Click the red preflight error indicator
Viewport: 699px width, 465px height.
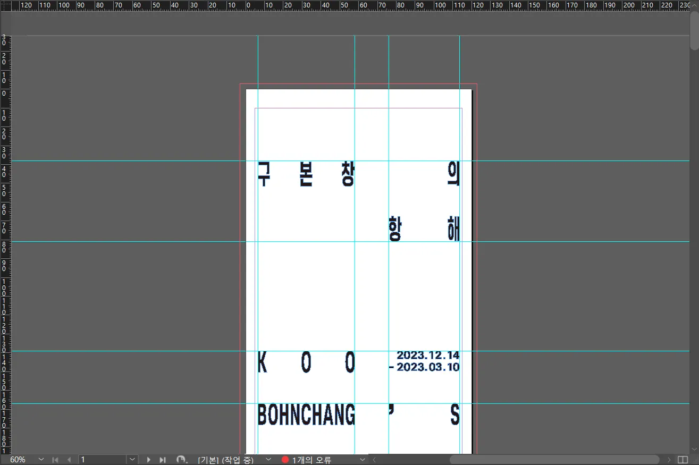click(285, 460)
